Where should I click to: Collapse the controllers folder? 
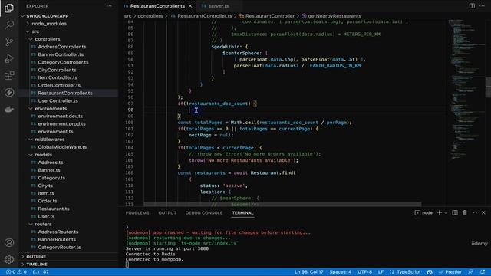(68, 39)
